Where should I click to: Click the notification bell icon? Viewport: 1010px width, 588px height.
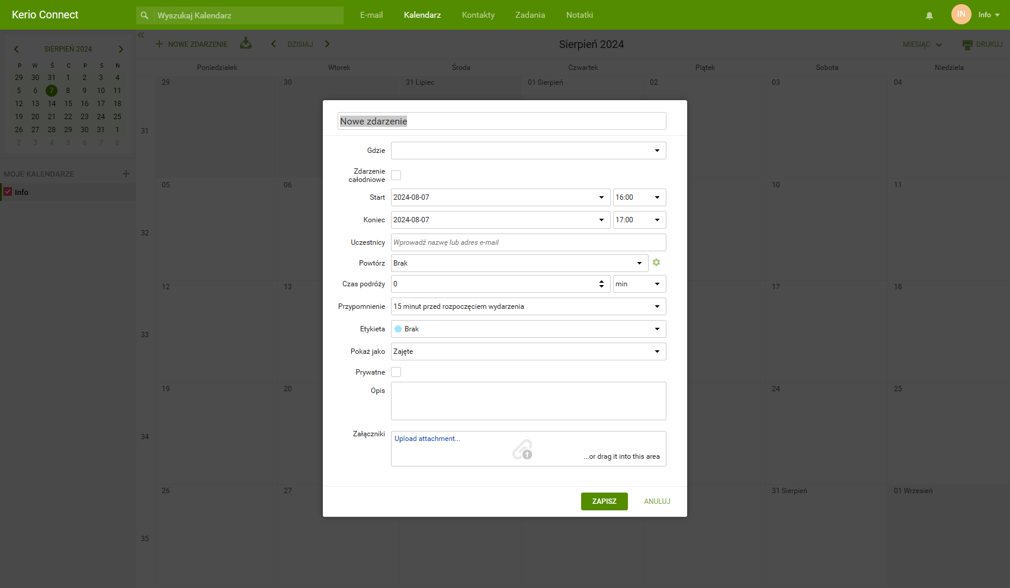pos(929,15)
